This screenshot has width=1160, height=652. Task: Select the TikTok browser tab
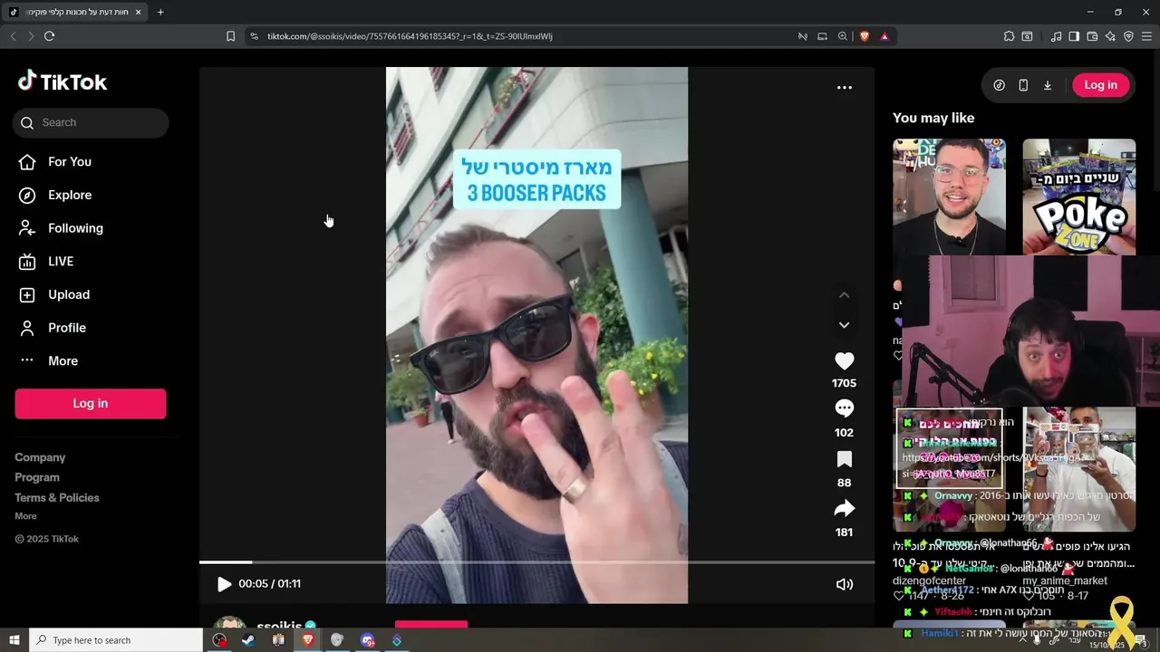[75, 12]
